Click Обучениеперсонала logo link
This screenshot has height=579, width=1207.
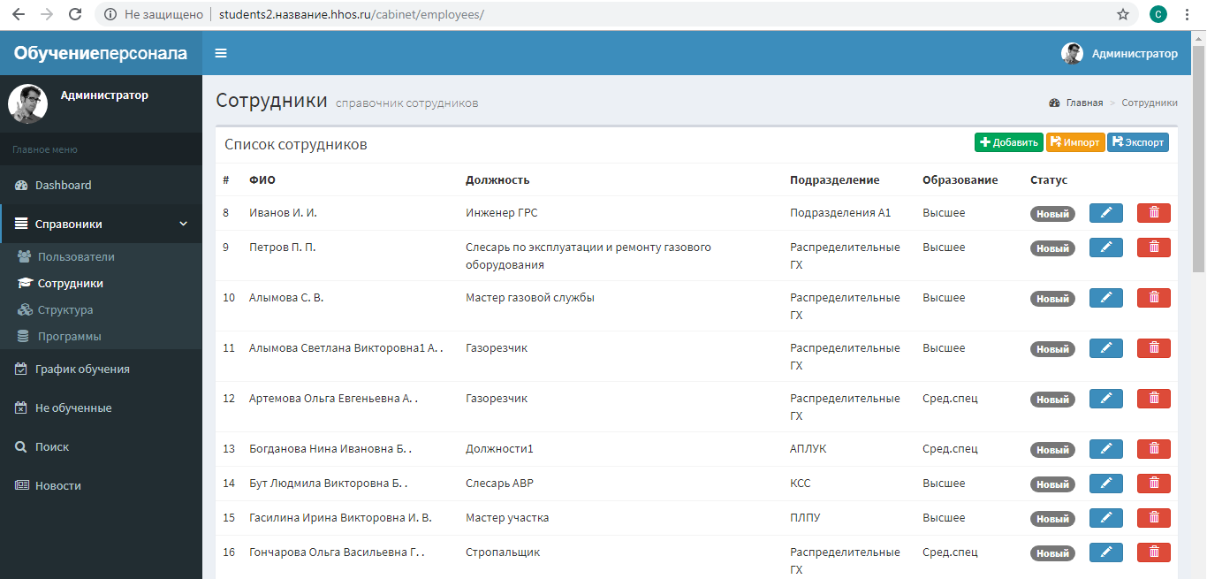[101, 53]
